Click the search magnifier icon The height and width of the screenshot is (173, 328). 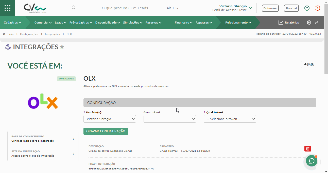[74, 8]
